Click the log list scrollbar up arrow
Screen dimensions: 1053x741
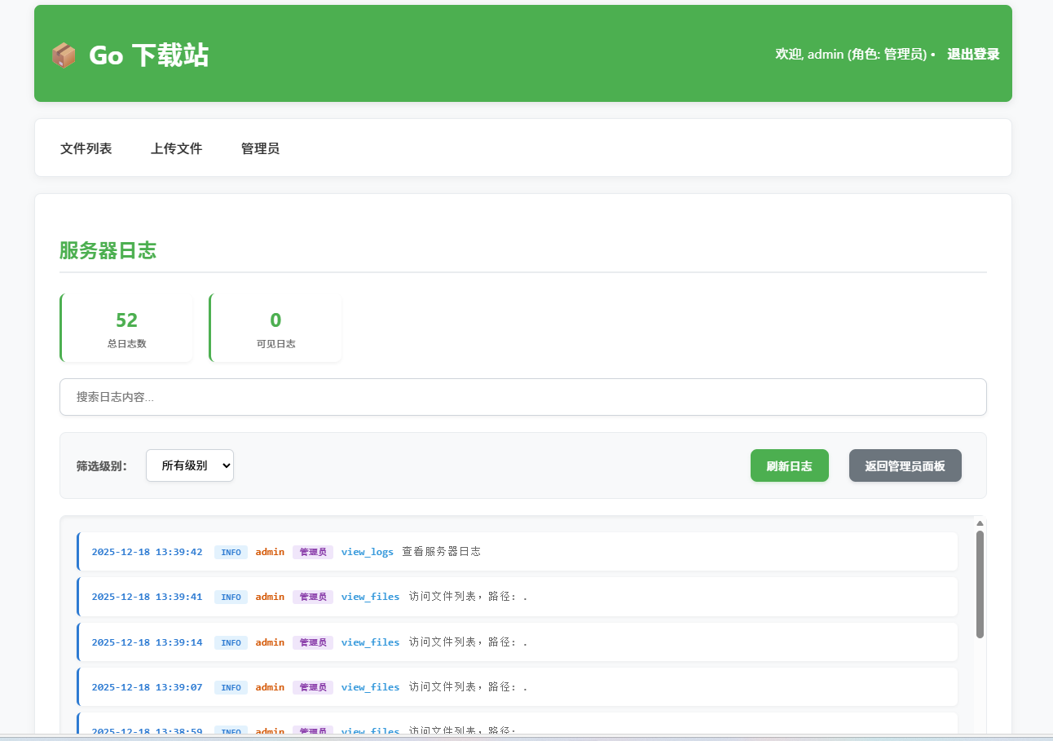point(980,523)
